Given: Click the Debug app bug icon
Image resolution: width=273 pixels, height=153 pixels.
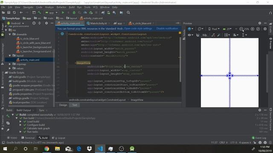Looking at the screenshot, I should pyautogui.click(x=74, y=12).
